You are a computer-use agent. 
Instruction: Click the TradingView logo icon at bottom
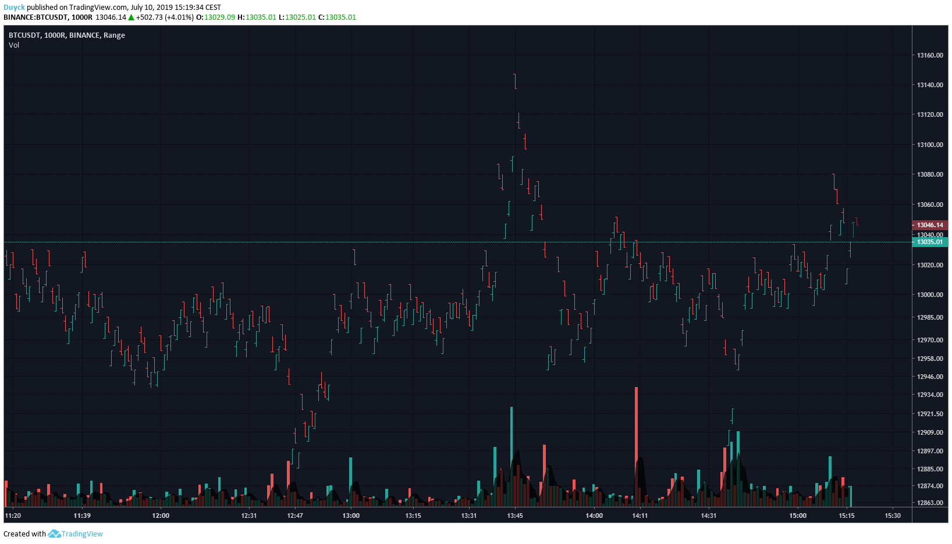pyautogui.click(x=54, y=534)
